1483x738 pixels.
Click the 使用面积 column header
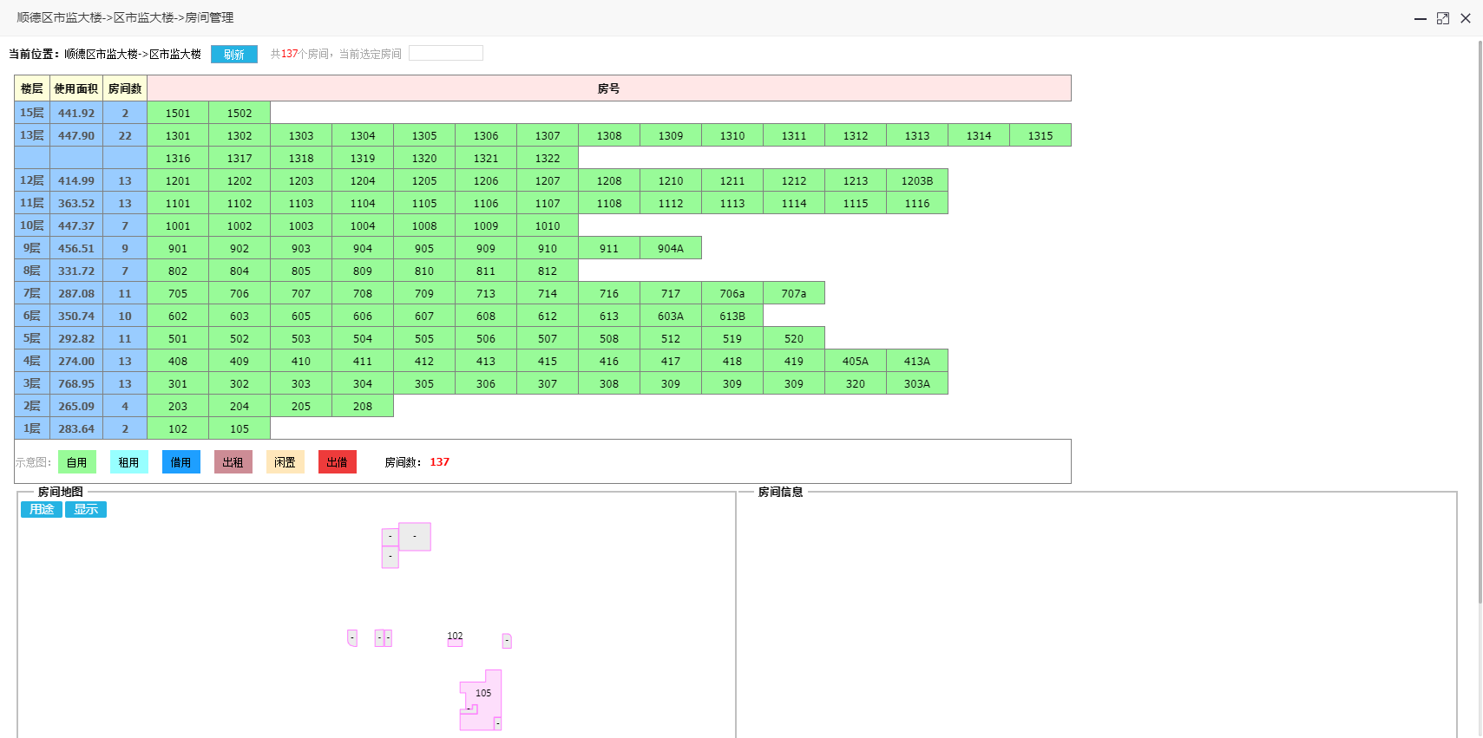pyautogui.click(x=76, y=88)
